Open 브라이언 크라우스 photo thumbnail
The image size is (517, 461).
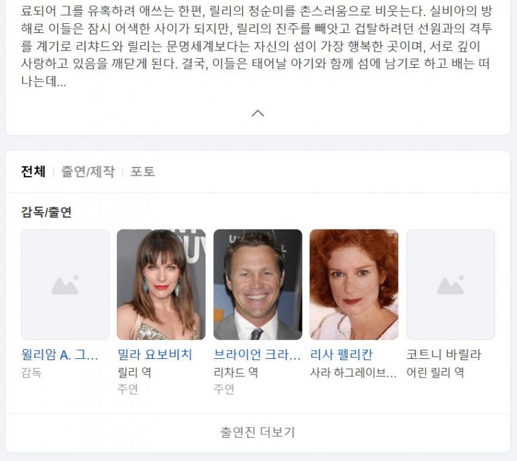pyautogui.click(x=258, y=284)
